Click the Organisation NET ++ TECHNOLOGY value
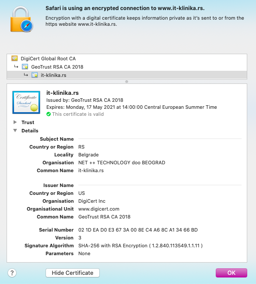The width and height of the screenshot is (256, 284). 122,163
